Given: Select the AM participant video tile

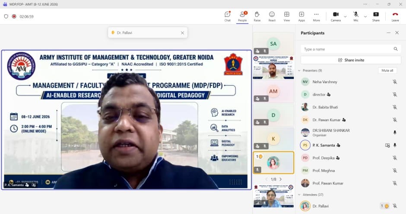Looking at the screenshot, I should click(x=273, y=91).
